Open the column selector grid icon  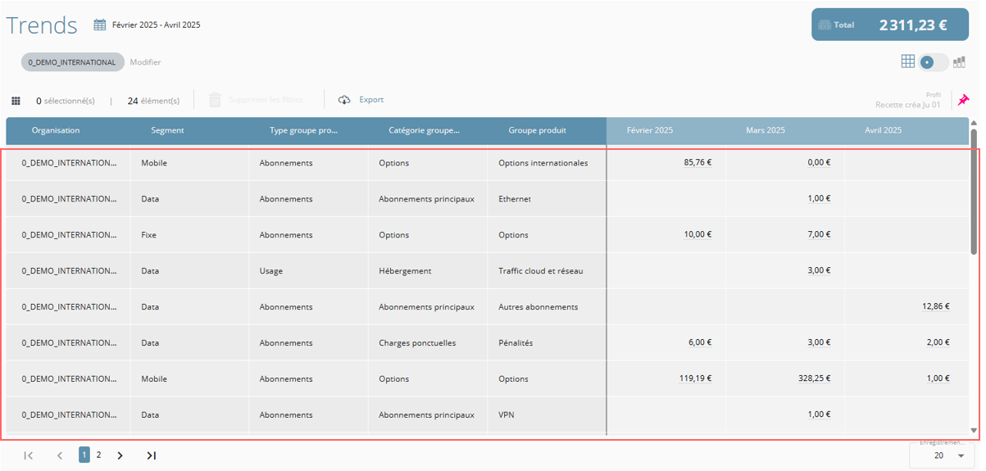(x=16, y=101)
